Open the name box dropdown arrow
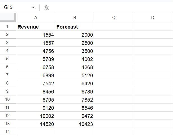 [x=33, y=8]
